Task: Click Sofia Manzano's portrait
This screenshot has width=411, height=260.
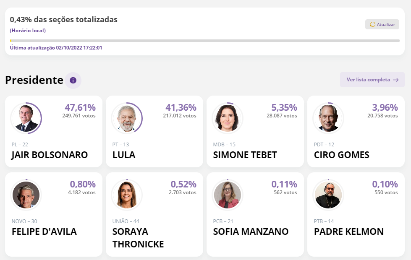Action: 228,195
